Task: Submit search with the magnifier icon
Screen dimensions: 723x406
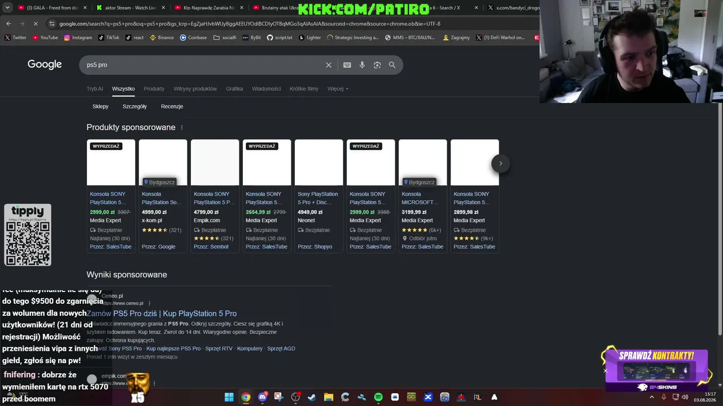Action: pos(392,65)
